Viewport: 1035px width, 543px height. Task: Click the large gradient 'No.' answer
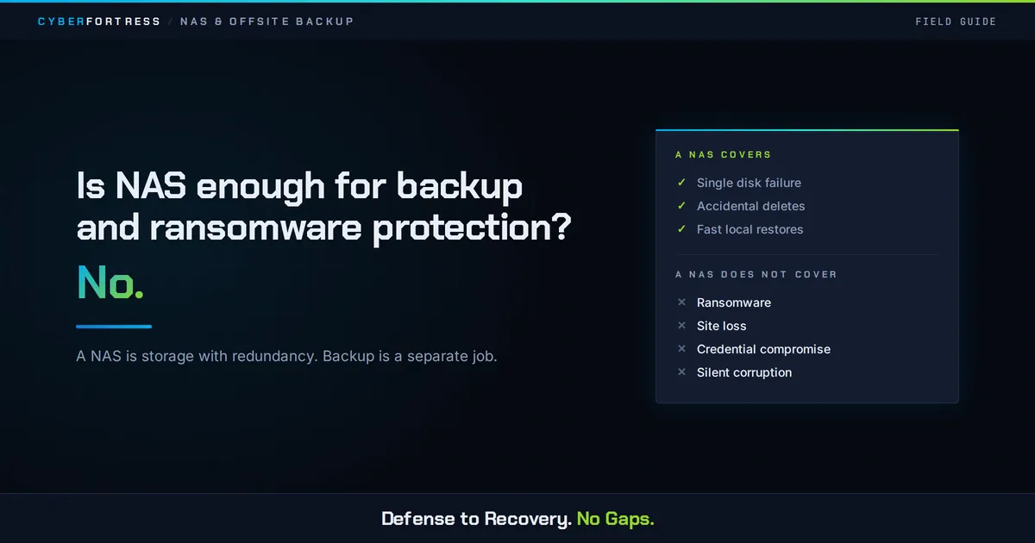tap(110, 282)
